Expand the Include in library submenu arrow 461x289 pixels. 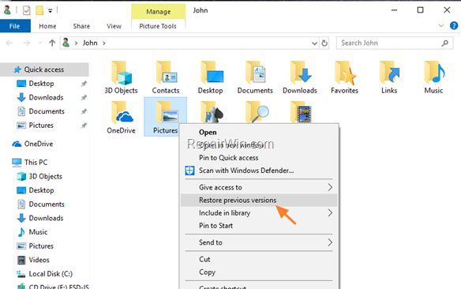click(330, 213)
